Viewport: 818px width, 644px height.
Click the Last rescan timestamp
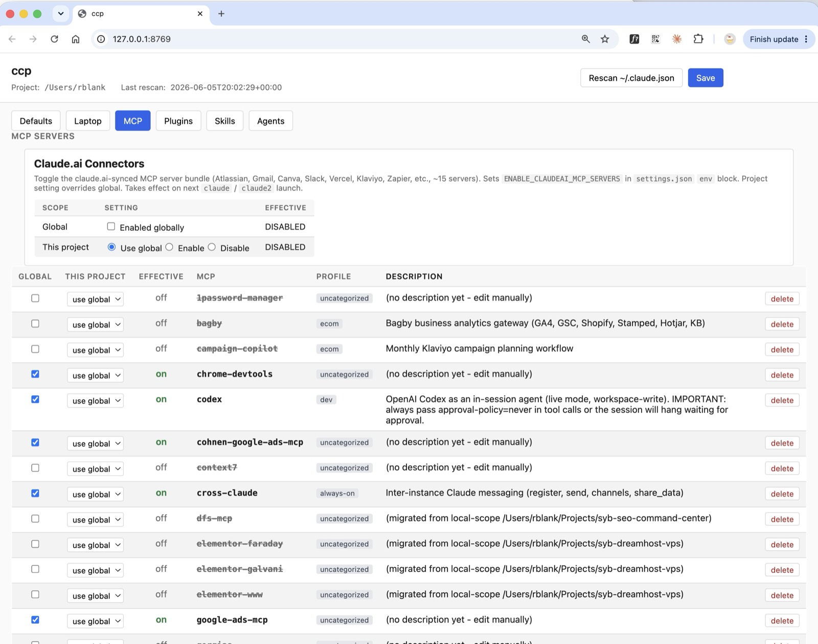[x=226, y=87]
